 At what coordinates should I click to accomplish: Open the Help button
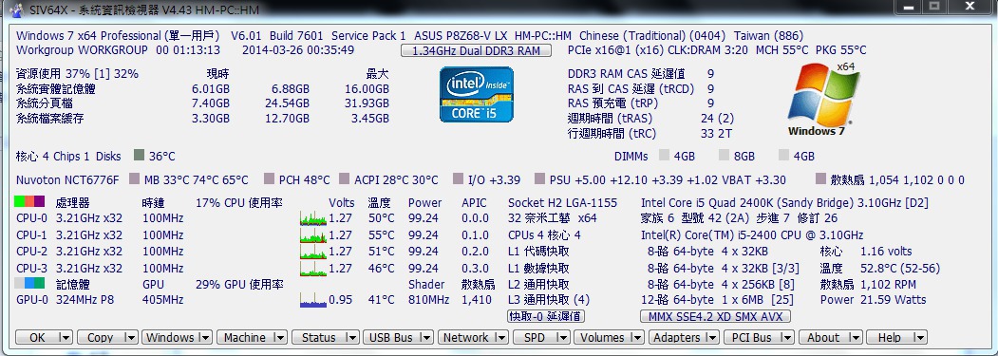[889, 338]
